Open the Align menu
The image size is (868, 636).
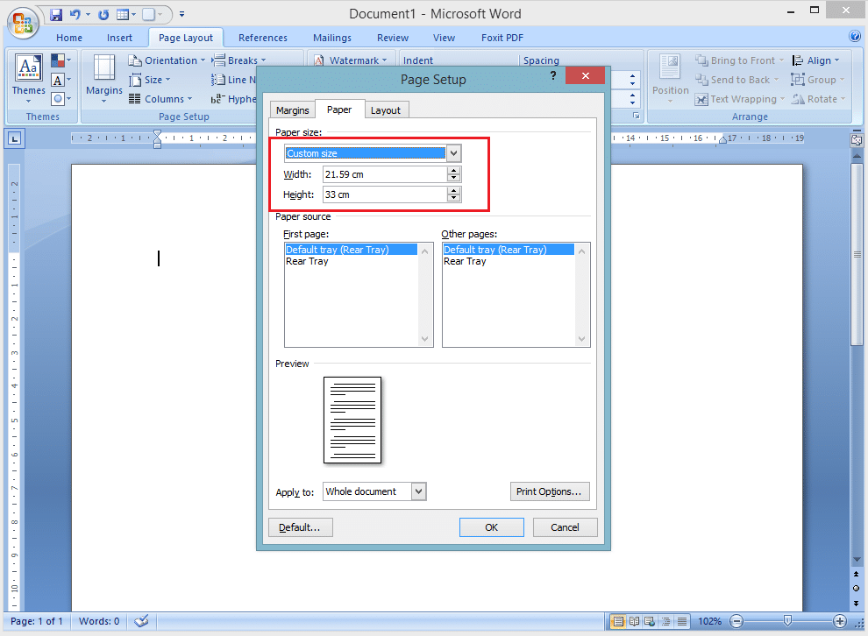point(815,60)
